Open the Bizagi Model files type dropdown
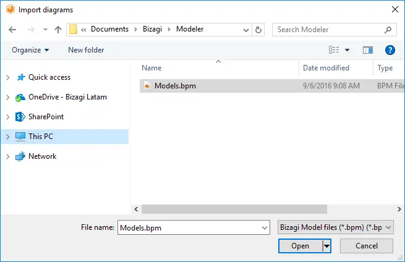 [336, 227]
